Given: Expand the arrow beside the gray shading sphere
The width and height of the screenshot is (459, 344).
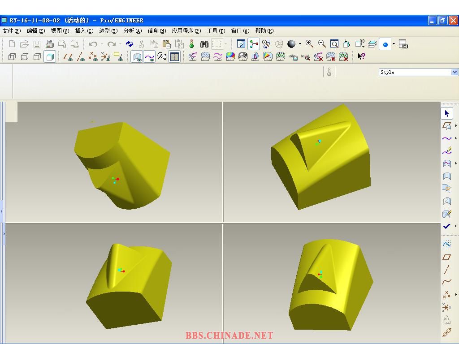Looking at the screenshot, I should (300, 44).
